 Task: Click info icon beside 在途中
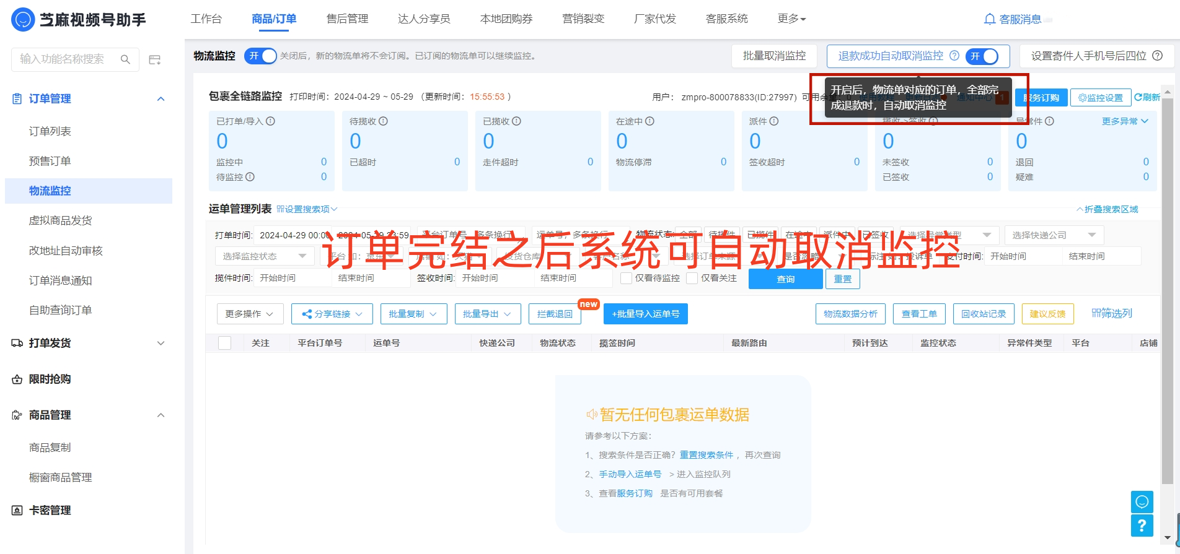(650, 121)
